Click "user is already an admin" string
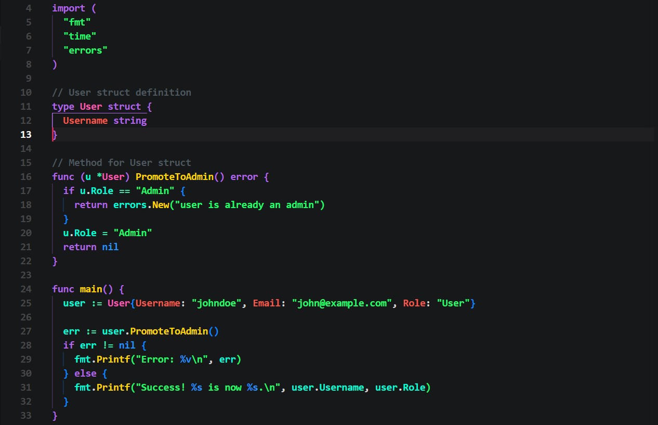This screenshot has width=658, height=425. pyautogui.click(x=247, y=204)
